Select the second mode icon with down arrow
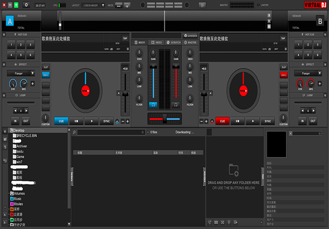The image size is (329, 229). pos(127,5)
